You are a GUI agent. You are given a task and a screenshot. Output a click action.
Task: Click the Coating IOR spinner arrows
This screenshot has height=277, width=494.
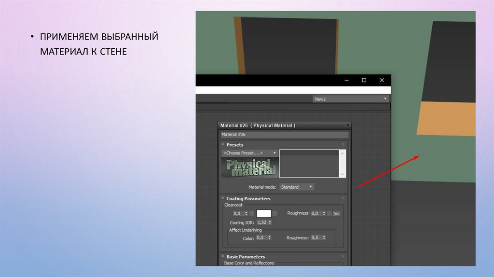[270, 222]
